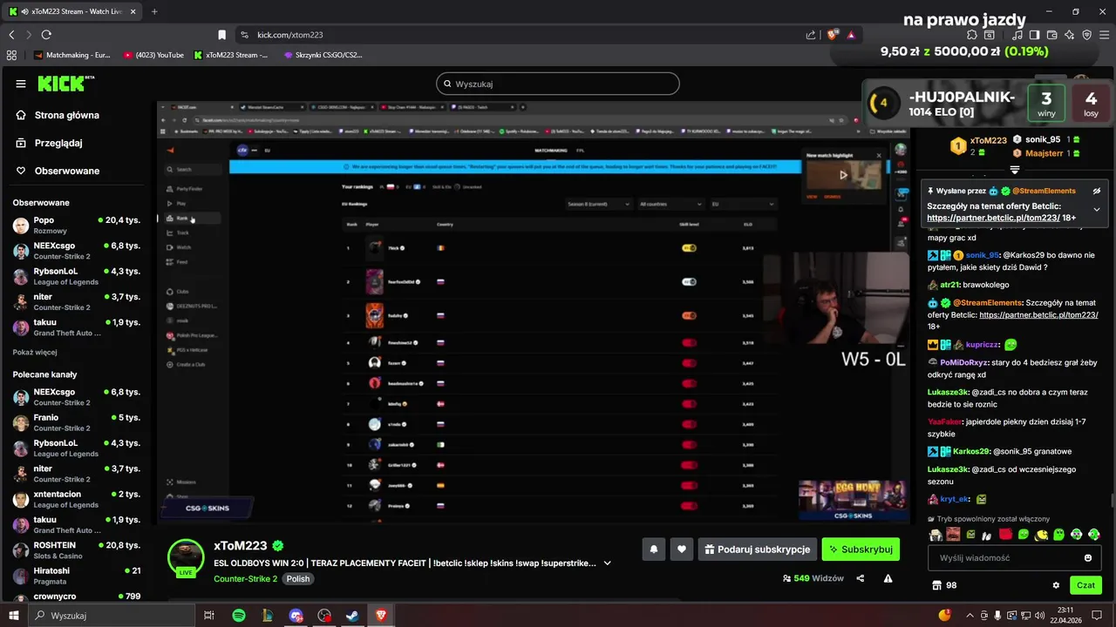The height and width of the screenshot is (627, 1116).
Task: Open Steam from the taskbar
Action: point(352,616)
